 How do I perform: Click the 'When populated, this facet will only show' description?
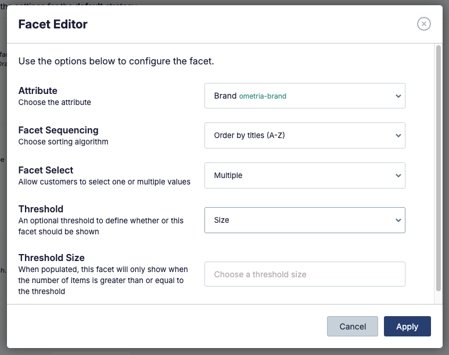[x=103, y=280]
